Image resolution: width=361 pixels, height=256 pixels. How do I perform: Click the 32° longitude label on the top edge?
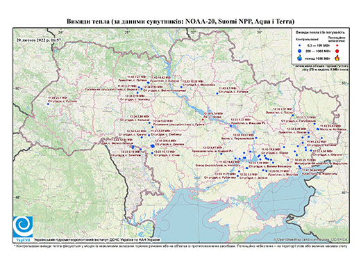(193, 32)
